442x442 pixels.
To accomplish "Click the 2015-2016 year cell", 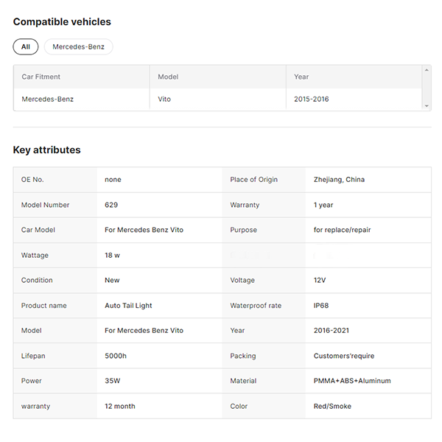I will point(312,99).
